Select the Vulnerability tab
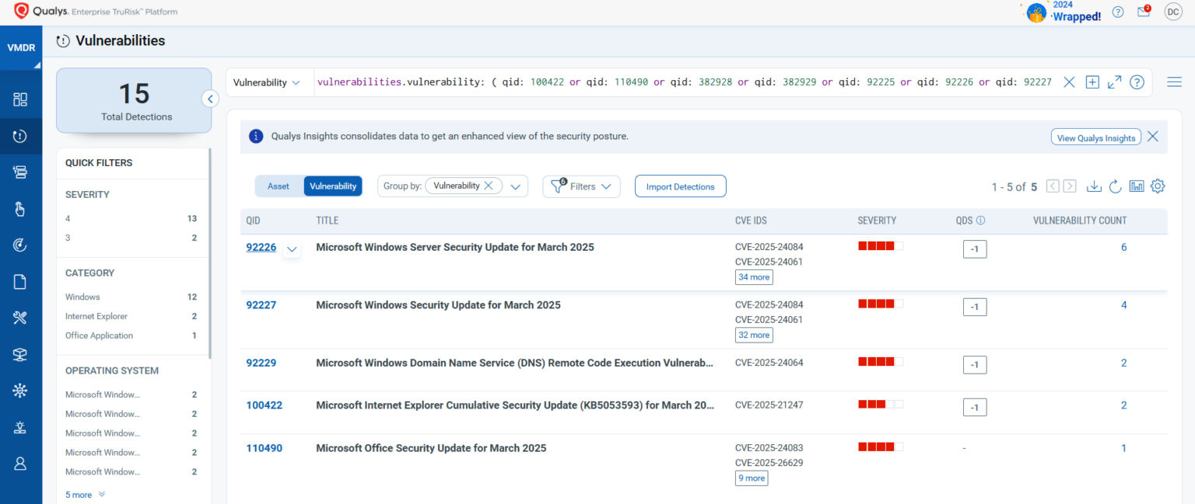 click(333, 186)
